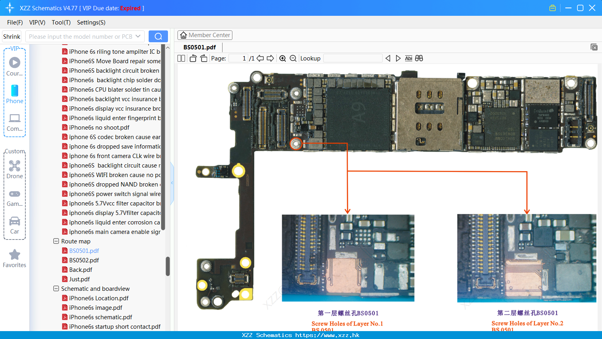Open Just.pdf in the tree
The height and width of the screenshot is (339, 602).
tap(79, 279)
